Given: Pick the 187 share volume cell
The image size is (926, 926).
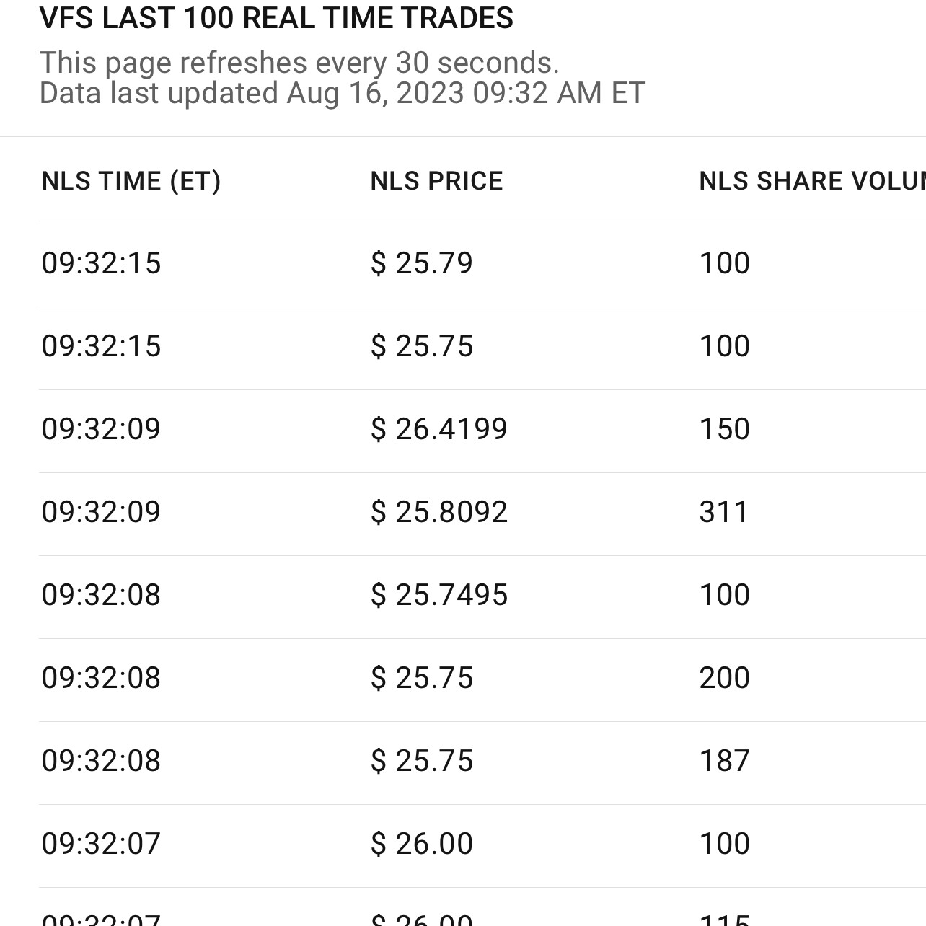Looking at the screenshot, I should [725, 761].
